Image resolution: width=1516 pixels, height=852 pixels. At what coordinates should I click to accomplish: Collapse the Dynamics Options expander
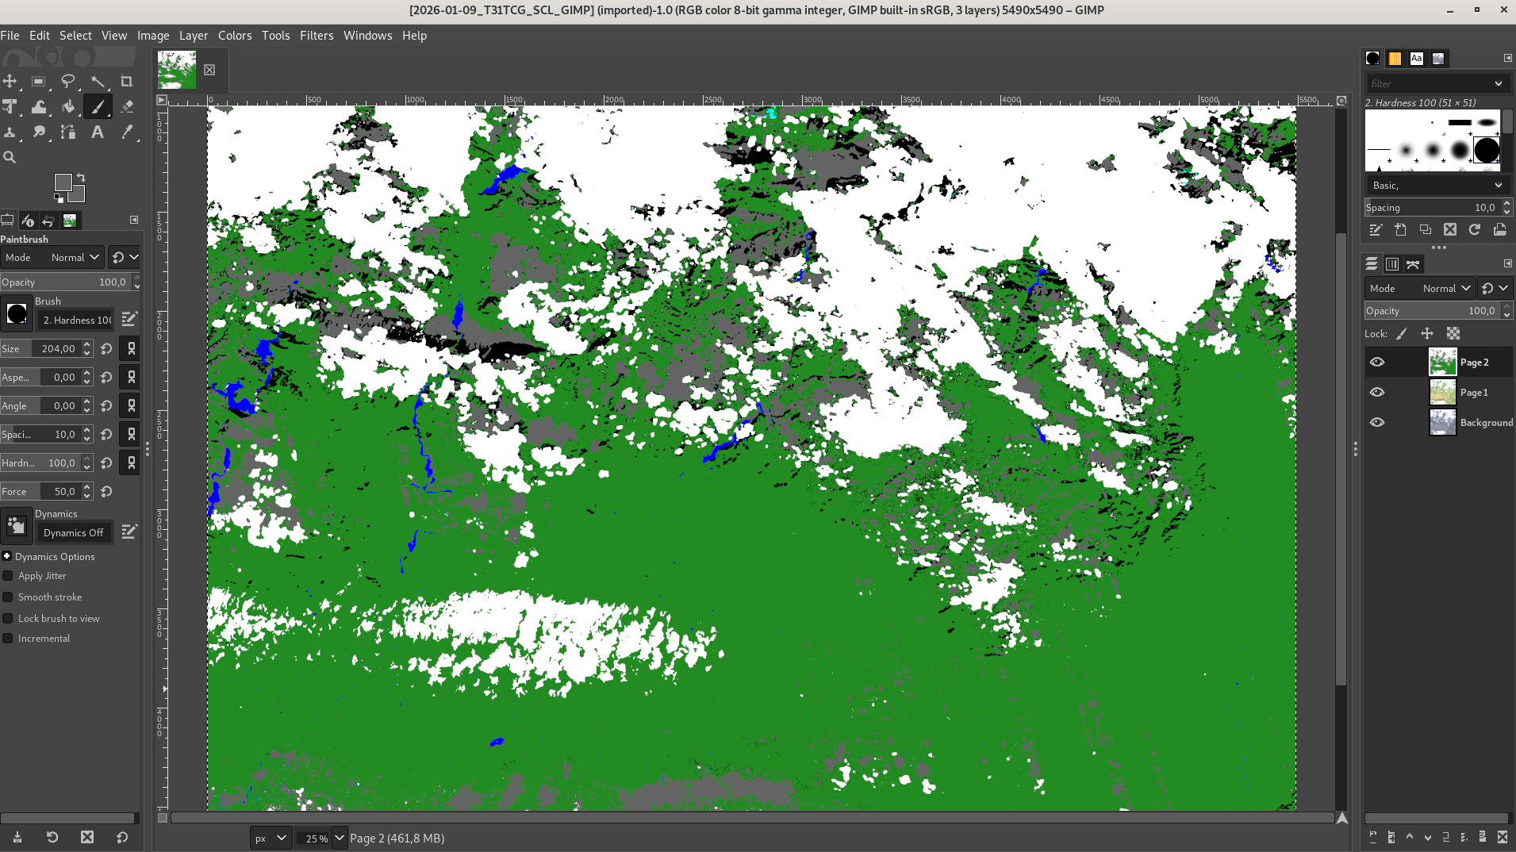click(x=7, y=556)
